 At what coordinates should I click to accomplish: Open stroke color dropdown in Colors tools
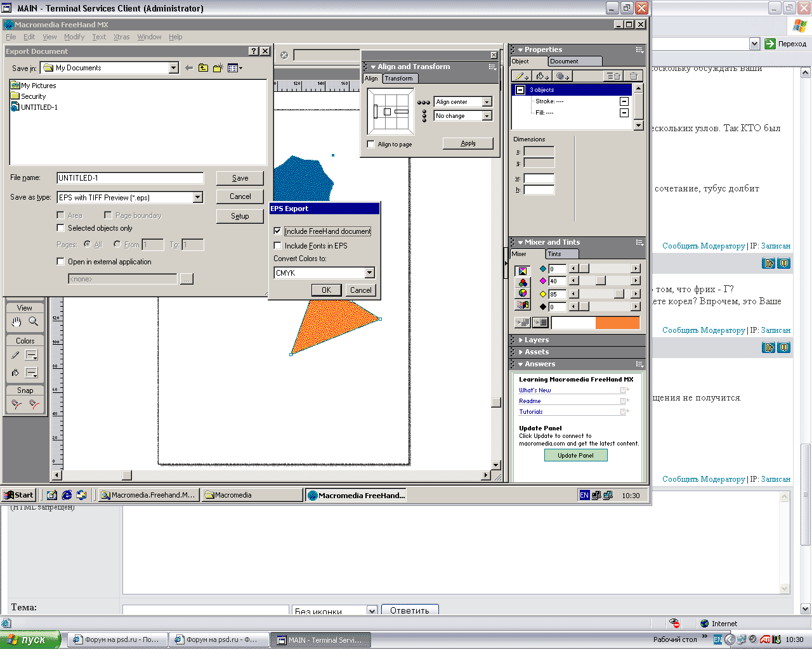(x=32, y=355)
